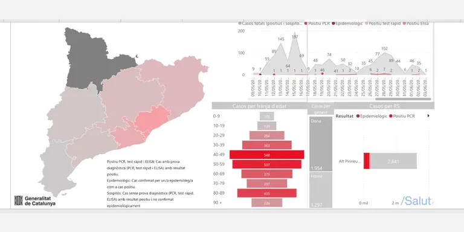Select the bright pink Barcelona map region

(x=152, y=118)
